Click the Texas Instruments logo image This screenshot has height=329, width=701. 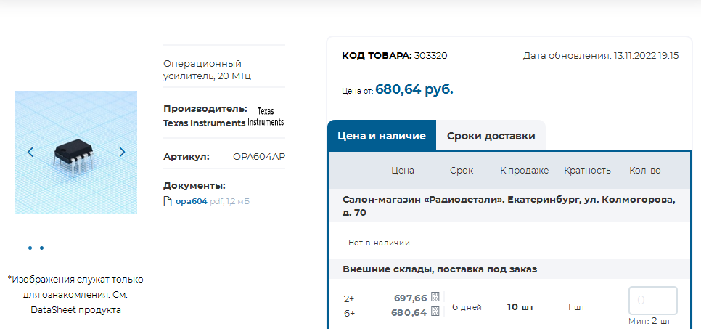[x=266, y=116]
